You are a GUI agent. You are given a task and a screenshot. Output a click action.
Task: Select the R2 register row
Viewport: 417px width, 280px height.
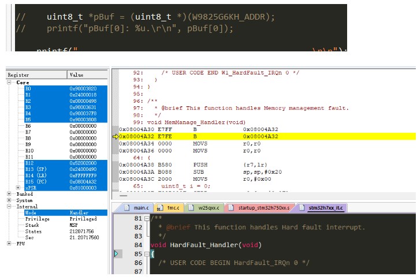[x=66, y=101]
